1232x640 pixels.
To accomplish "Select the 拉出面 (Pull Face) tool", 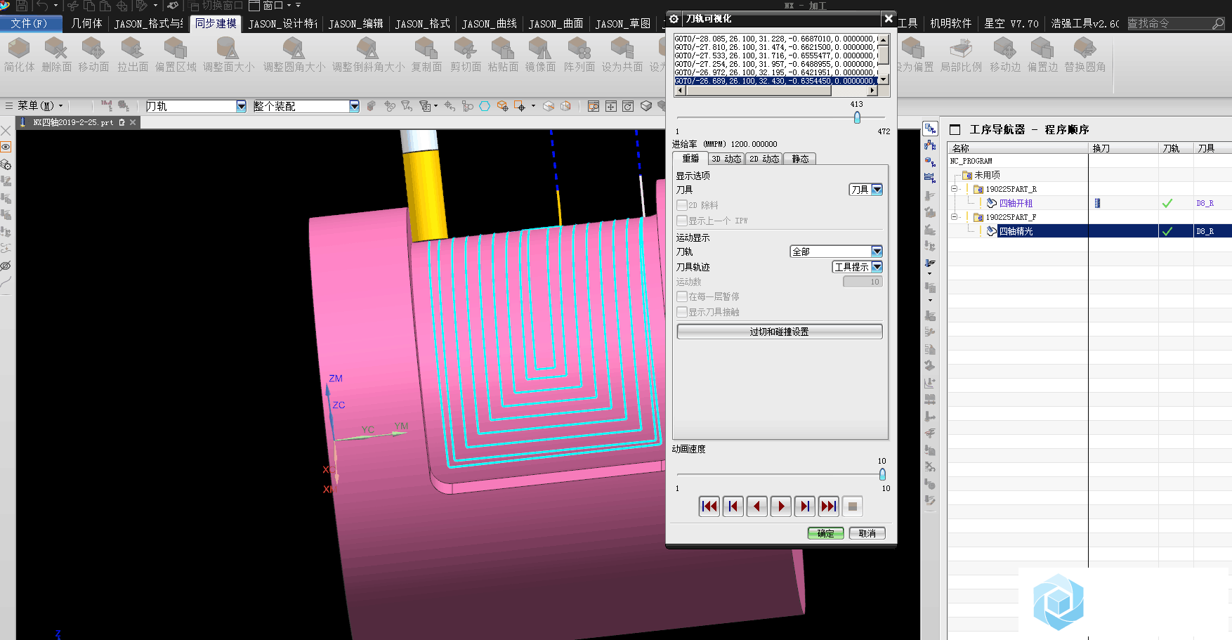I will (x=133, y=48).
